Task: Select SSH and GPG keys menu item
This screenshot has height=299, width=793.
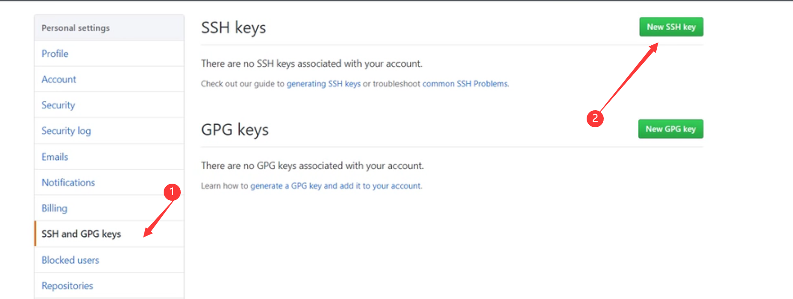Action: coord(81,234)
